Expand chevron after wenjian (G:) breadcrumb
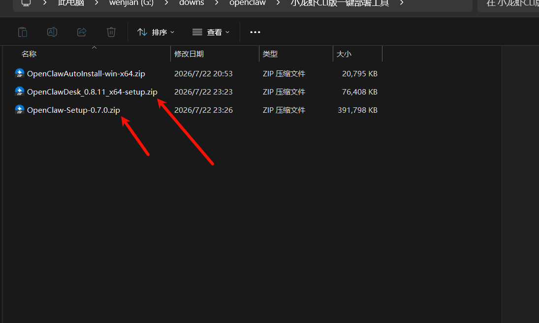 click(166, 3)
